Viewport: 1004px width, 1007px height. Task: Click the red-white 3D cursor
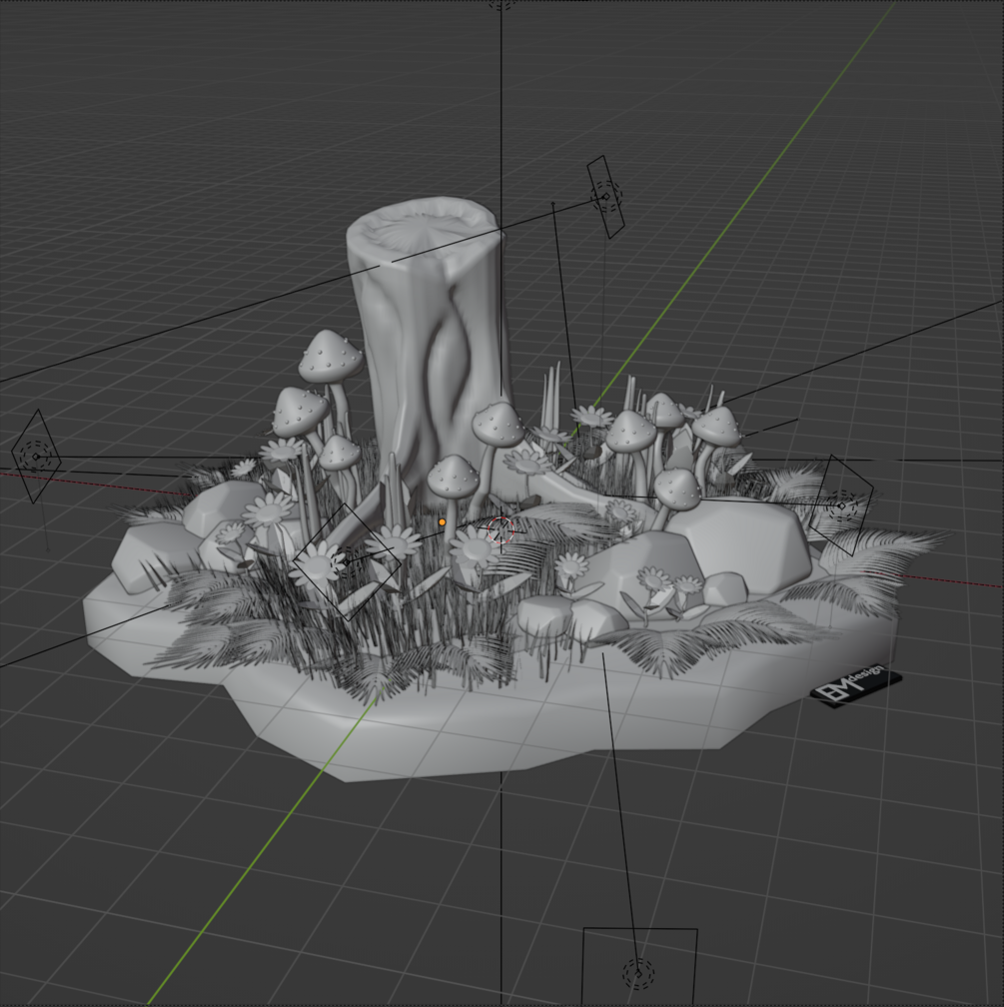(x=501, y=530)
